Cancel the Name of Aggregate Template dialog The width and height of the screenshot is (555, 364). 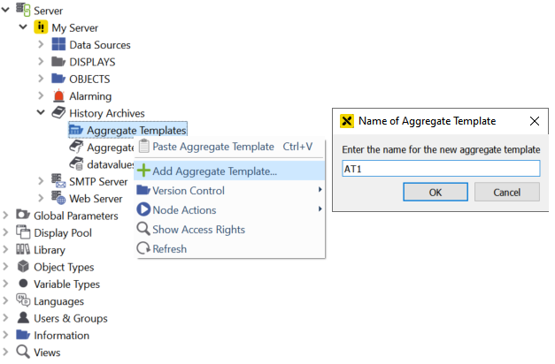coord(507,193)
